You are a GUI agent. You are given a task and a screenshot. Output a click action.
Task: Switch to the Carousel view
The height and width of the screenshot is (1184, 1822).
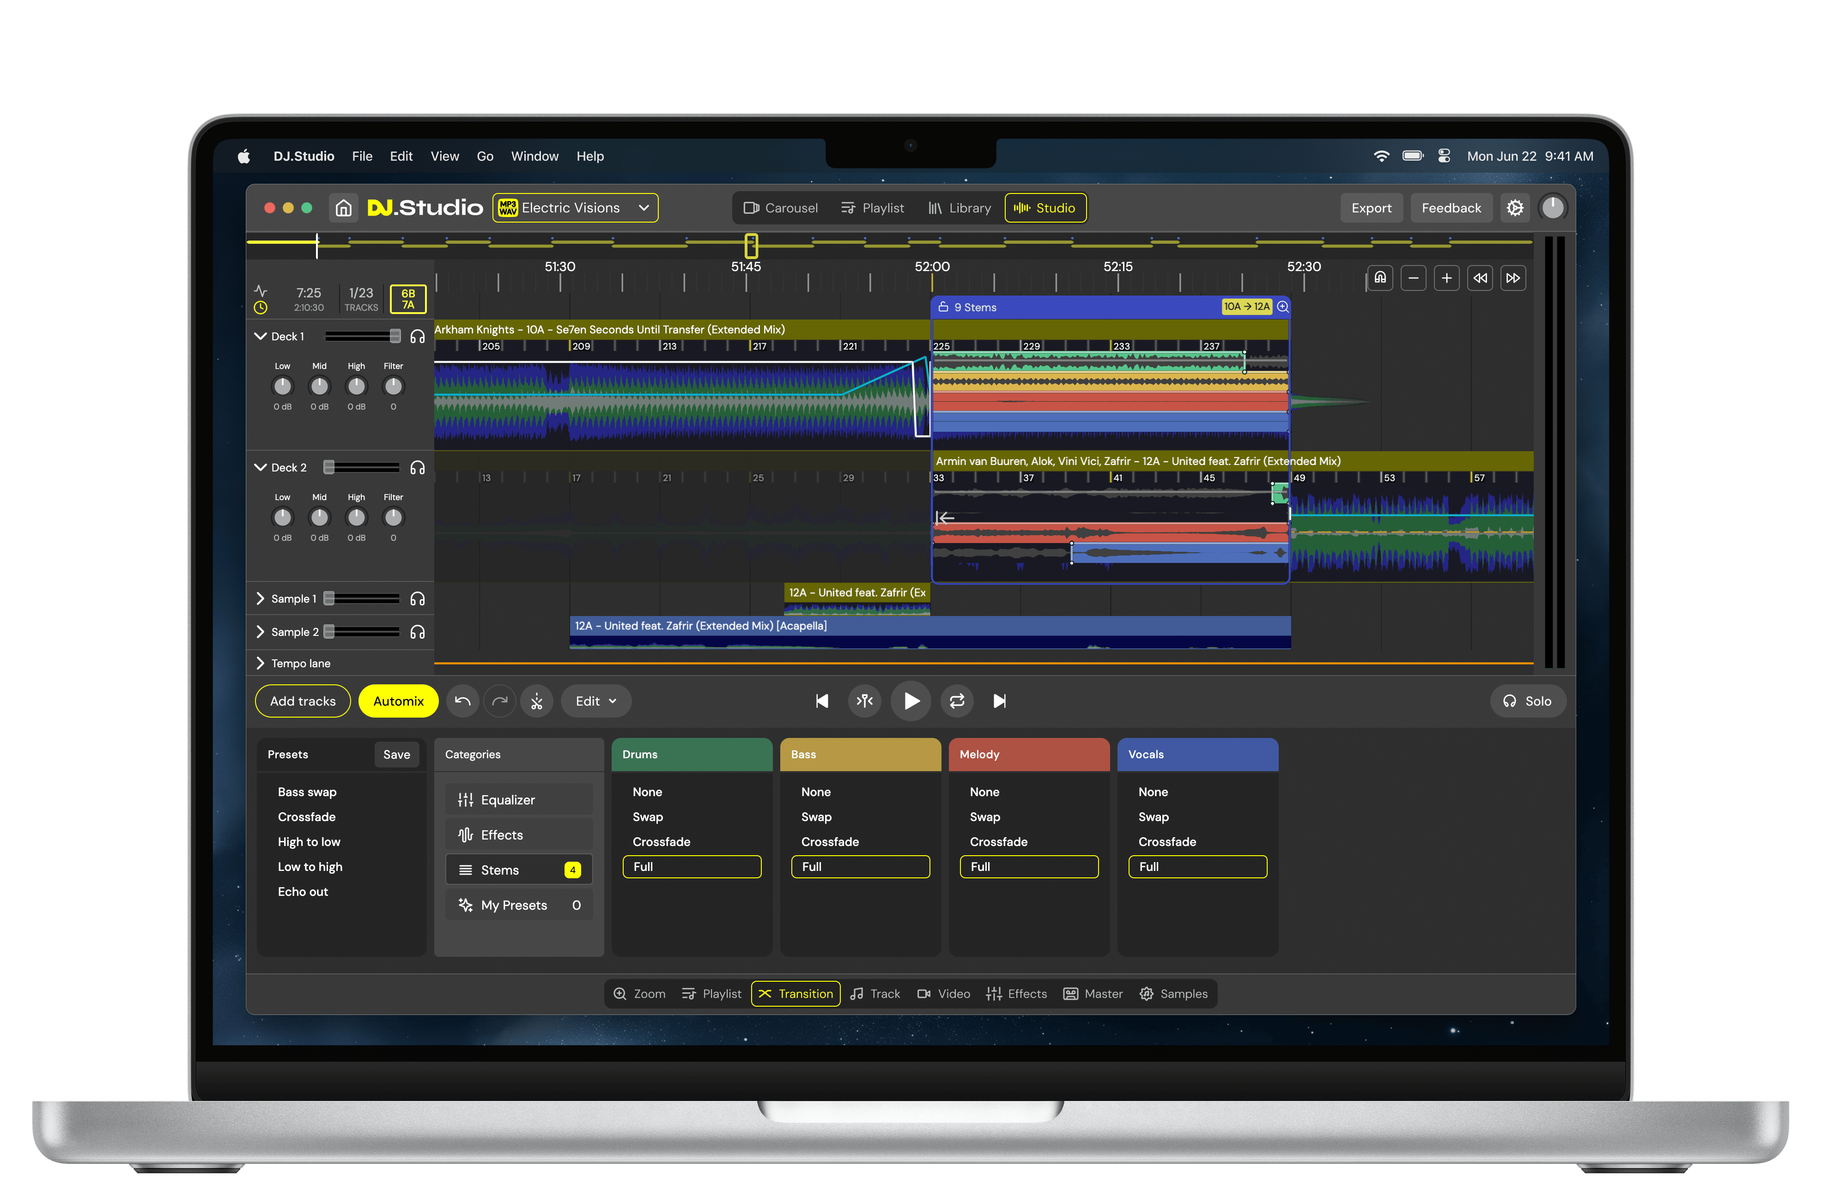[780, 208]
